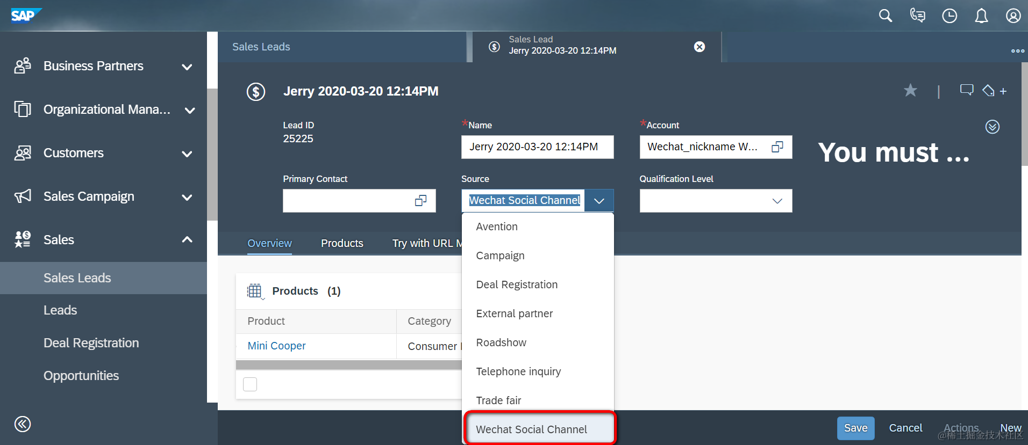1028x445 pixels.
Task: Close the Jerry 2020-03-20 Sales Lead tab
Action: (x=699, y=47)
